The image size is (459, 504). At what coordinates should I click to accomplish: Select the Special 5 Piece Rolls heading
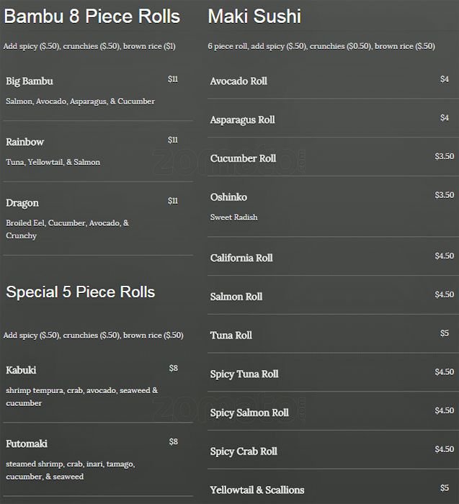(x=81, y=292)
